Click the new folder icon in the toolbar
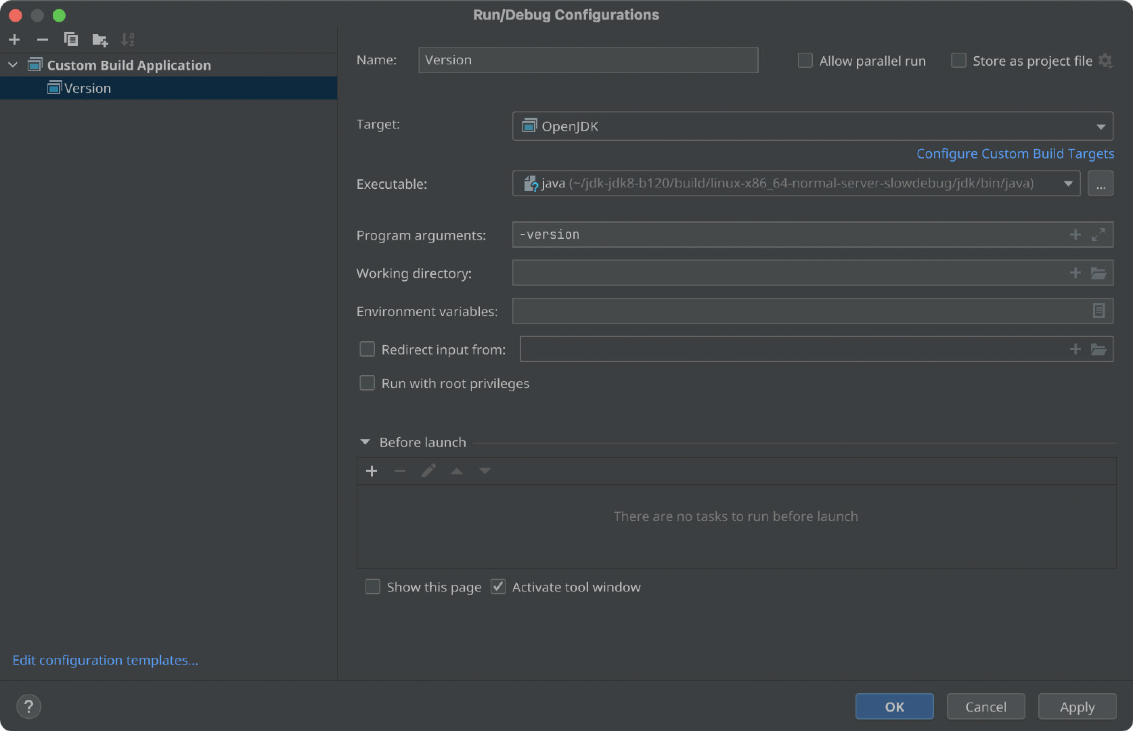The image size is (1133, 731). (99, 40)
